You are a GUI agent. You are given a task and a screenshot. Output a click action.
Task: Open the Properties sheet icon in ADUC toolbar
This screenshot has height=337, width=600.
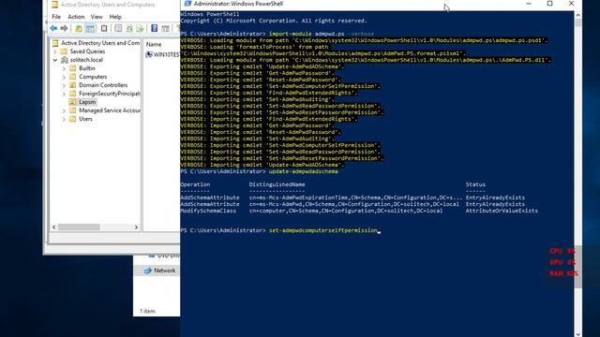118,29
